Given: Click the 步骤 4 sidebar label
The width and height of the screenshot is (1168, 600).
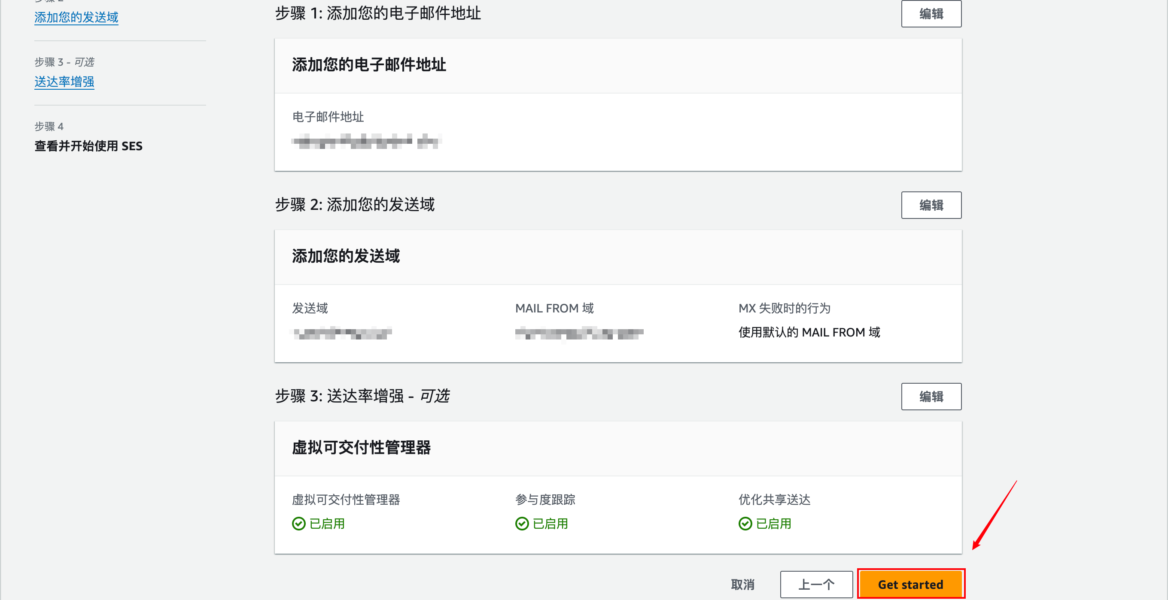Looking at the screenshot, I should point(49,126).
